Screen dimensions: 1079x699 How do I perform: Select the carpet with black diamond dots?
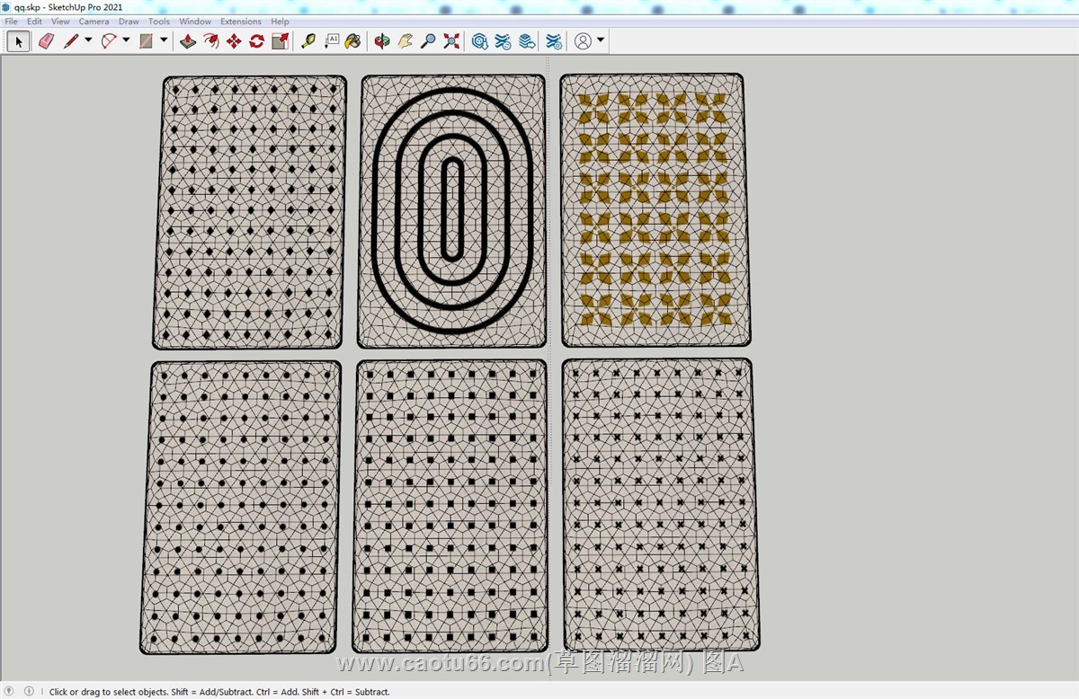(x=249, y=212)
